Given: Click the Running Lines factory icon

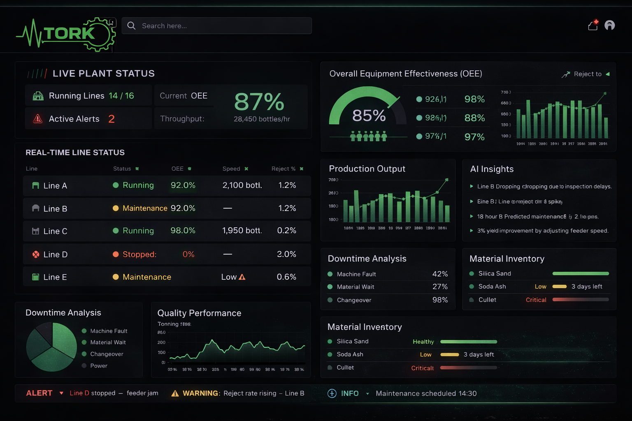Looking at the screenshot, I should [x=38, y=96].
